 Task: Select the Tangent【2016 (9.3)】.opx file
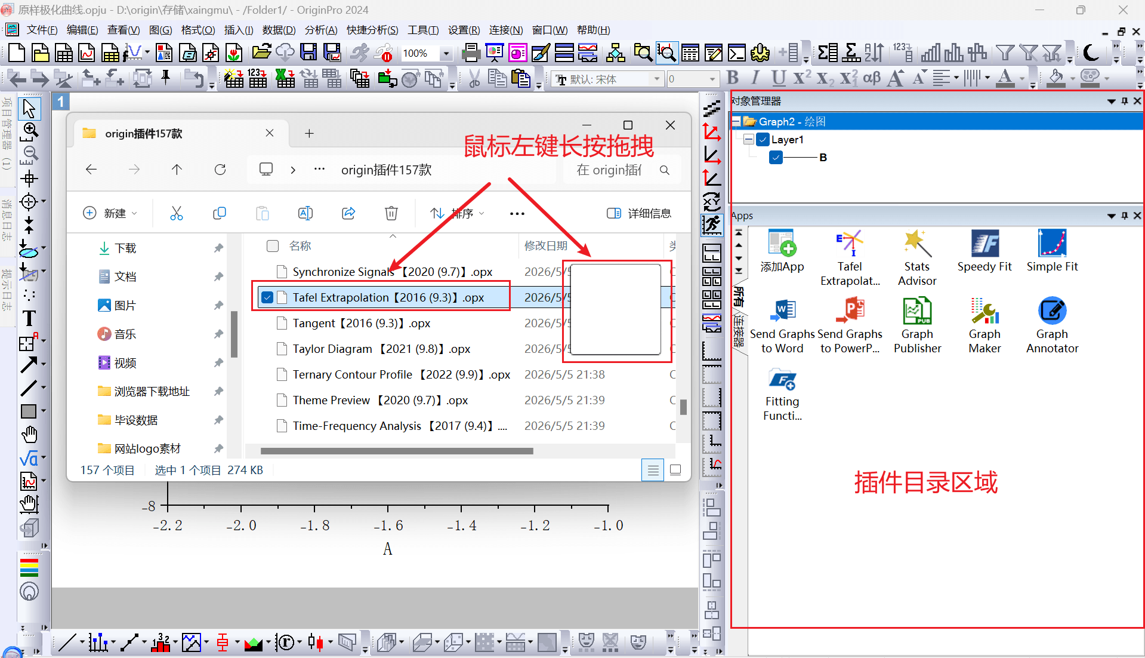362,323
